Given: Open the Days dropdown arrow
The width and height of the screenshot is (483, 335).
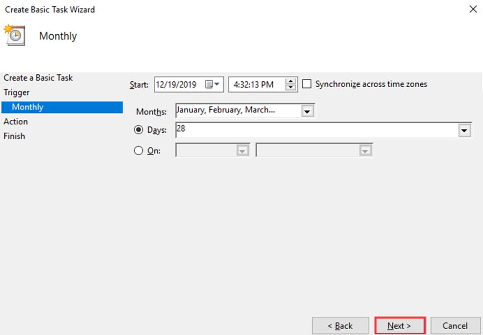Looking at the screenshot, I should pos(465,131).
